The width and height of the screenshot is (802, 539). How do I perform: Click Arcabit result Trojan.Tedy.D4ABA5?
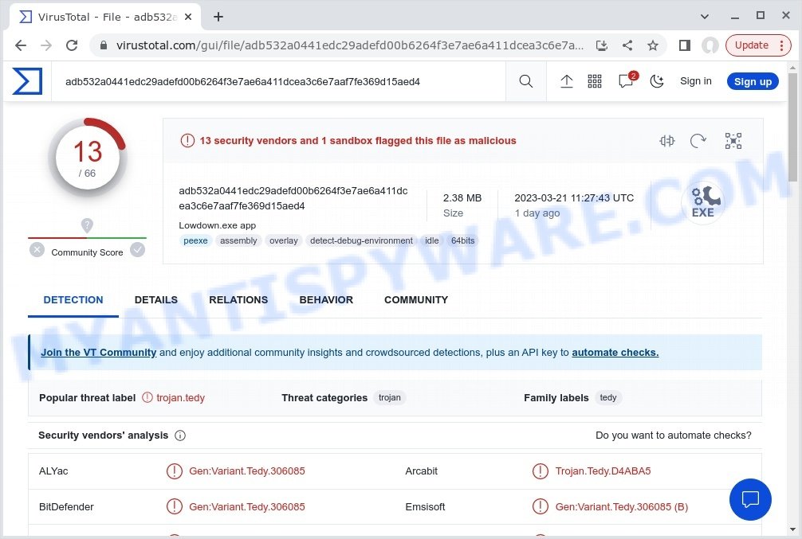(603, 471)
